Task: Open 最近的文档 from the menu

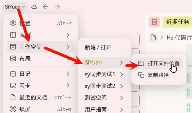Action: tap(41, 97)
